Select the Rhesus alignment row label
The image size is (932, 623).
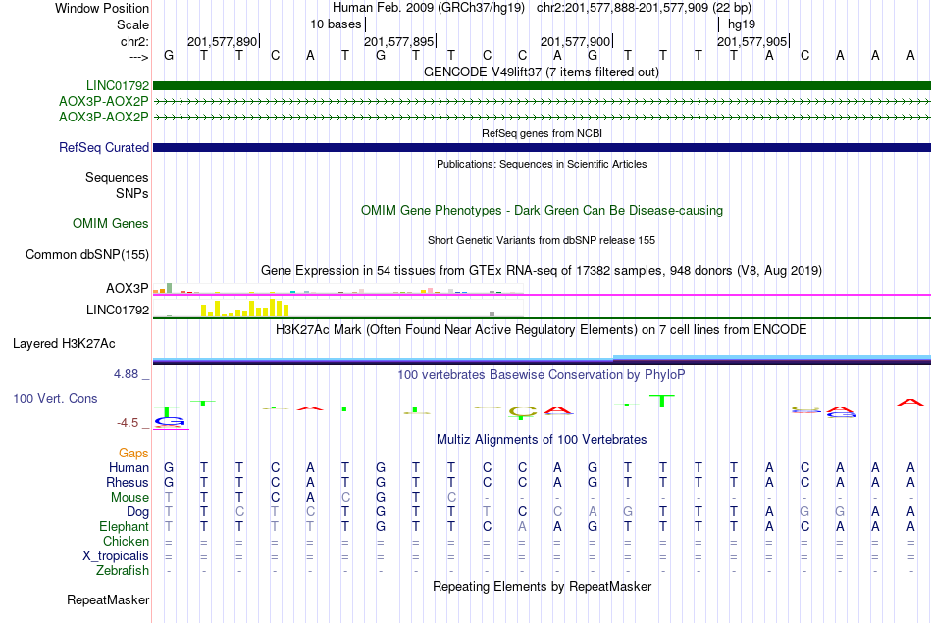(128, 482)
